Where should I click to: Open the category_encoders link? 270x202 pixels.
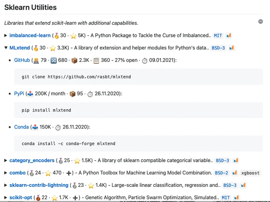point(32,160)
